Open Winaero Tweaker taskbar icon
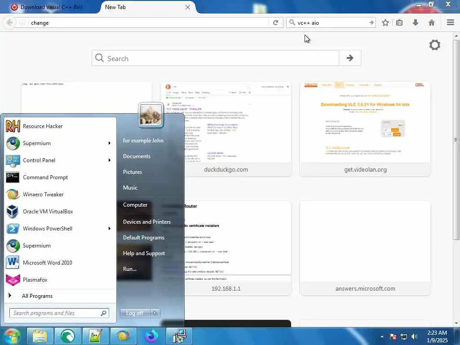 coord(123,336)
